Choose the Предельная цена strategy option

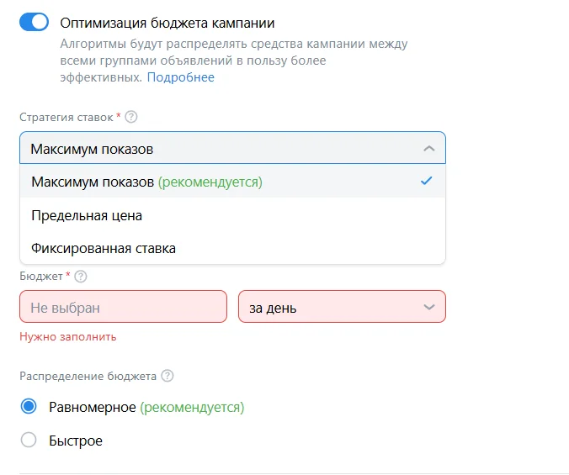87,215
